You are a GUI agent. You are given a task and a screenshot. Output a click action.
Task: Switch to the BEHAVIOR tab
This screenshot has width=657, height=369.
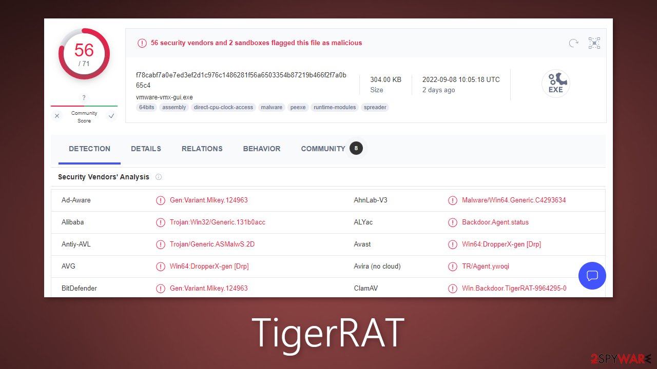[262, 149]
